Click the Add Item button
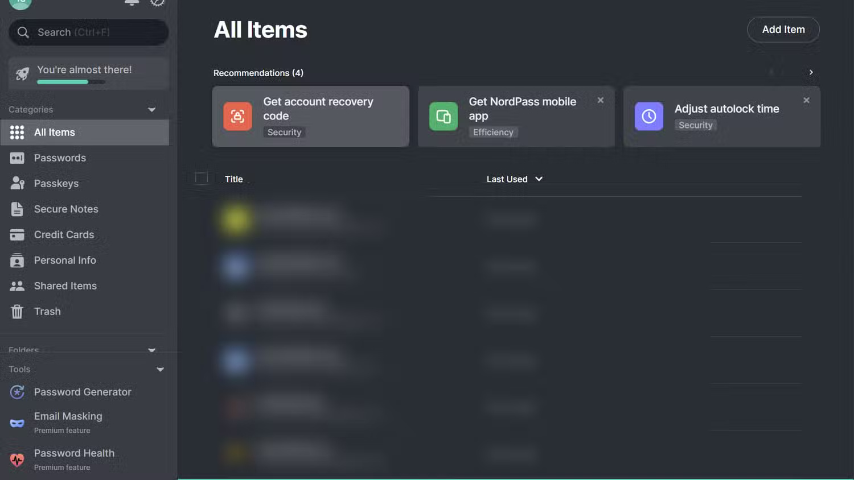854x480 pixels. pos(783,30)
